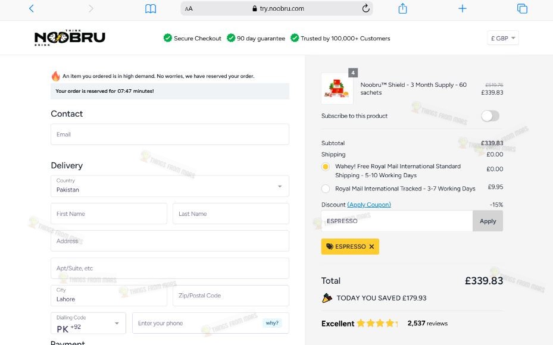
Task: Click the Enter your phone field
Action: [211, 323]
